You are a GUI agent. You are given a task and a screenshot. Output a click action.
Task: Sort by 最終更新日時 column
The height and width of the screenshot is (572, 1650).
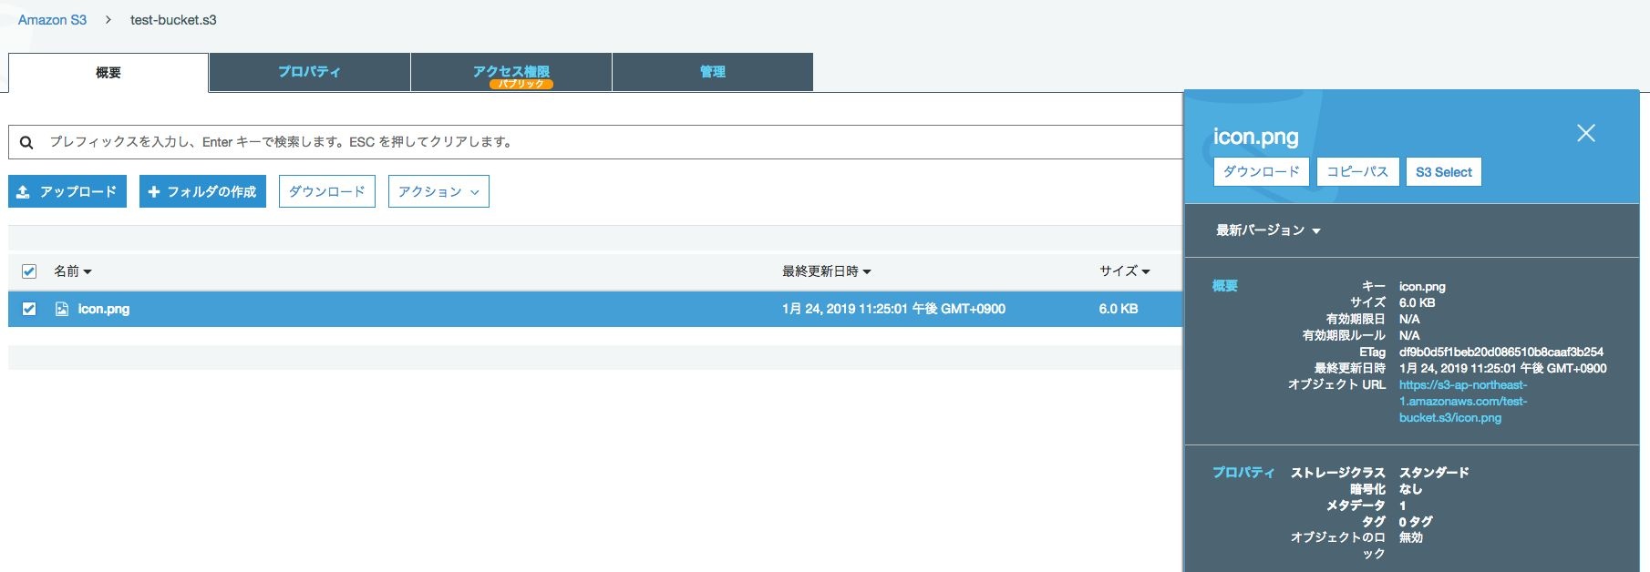pyautogui.click(x=827, y=271)
